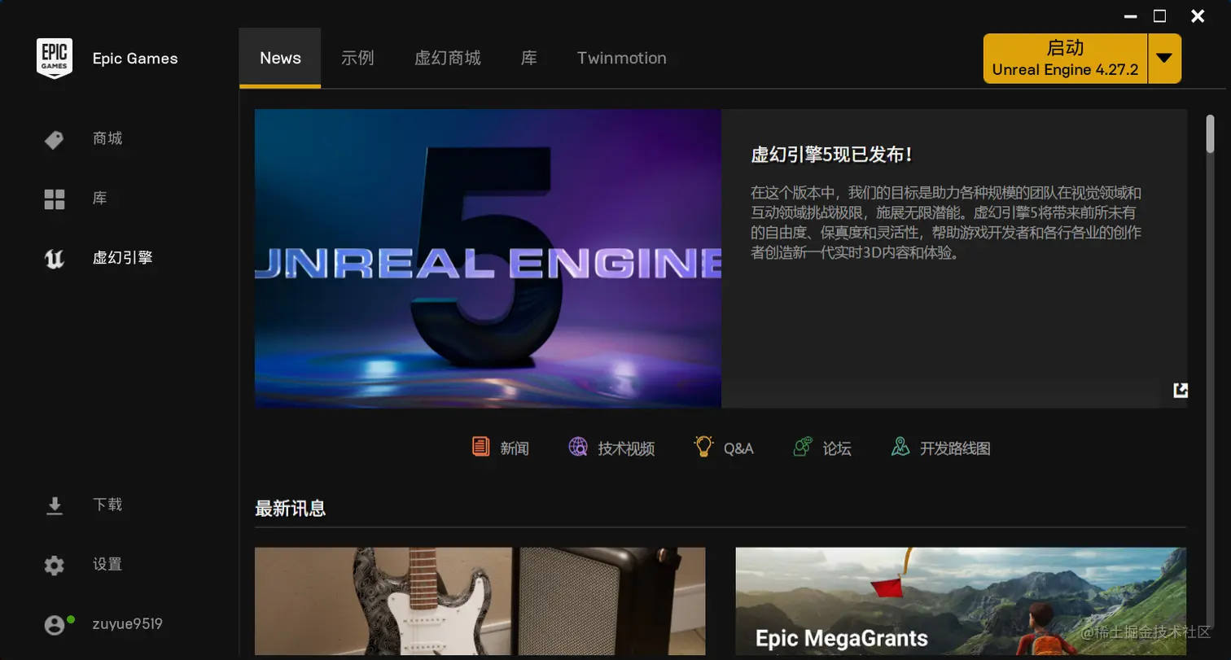This screenshot has height=660, width=1231.
Task: Click the vertical scrollbar handle
Action: [x=1210, y=133]
